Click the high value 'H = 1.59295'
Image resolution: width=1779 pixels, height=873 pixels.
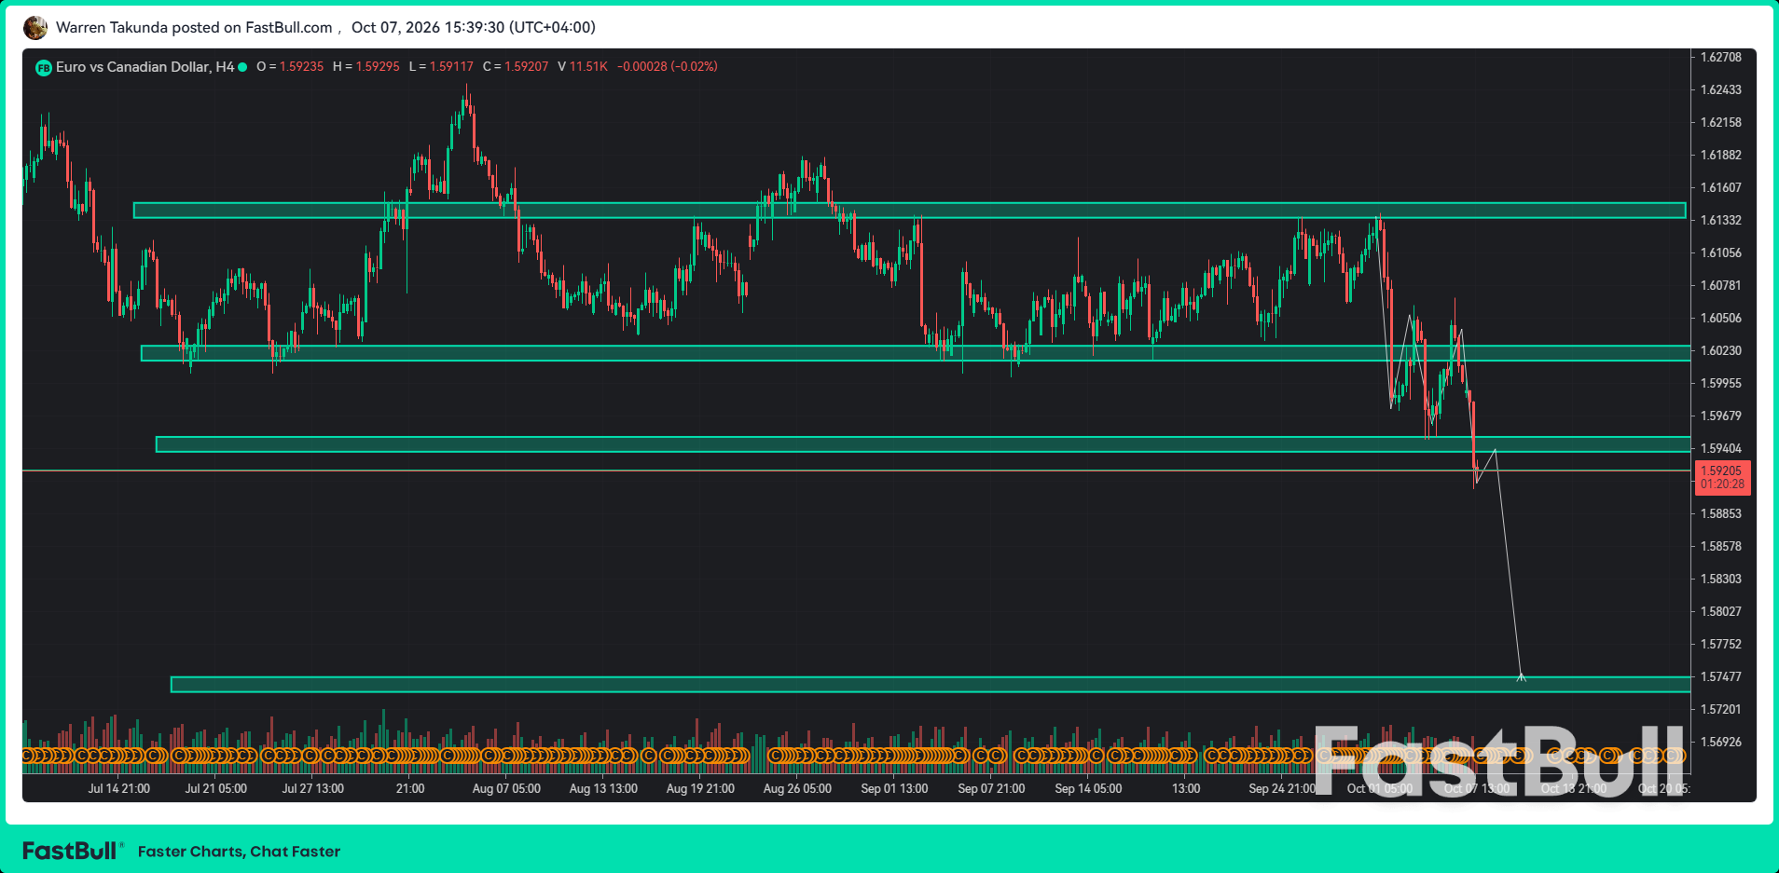(366, 67)
